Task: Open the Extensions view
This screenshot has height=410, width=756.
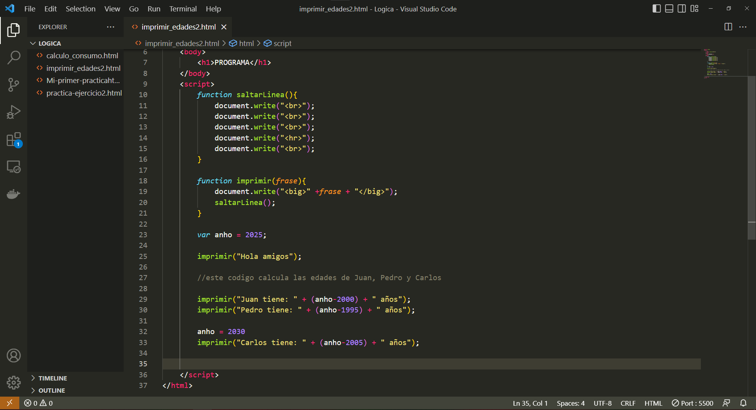Action: (13, 140)
